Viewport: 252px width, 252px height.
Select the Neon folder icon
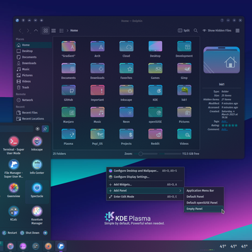127,112
